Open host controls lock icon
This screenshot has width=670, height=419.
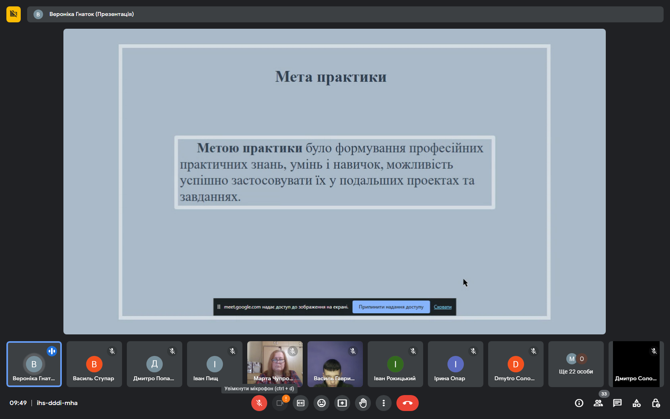[x=656, y=403]
